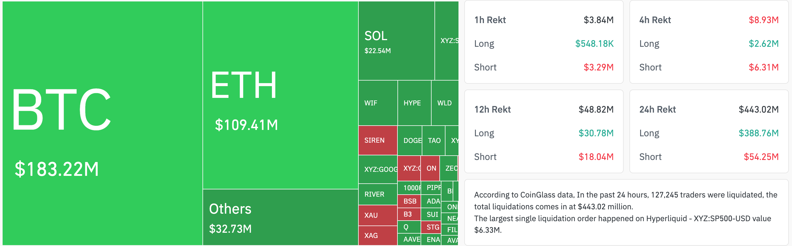The width and height of the screenshot is (792, 246).
Task: Click the TAO tile
Action: 434,141
